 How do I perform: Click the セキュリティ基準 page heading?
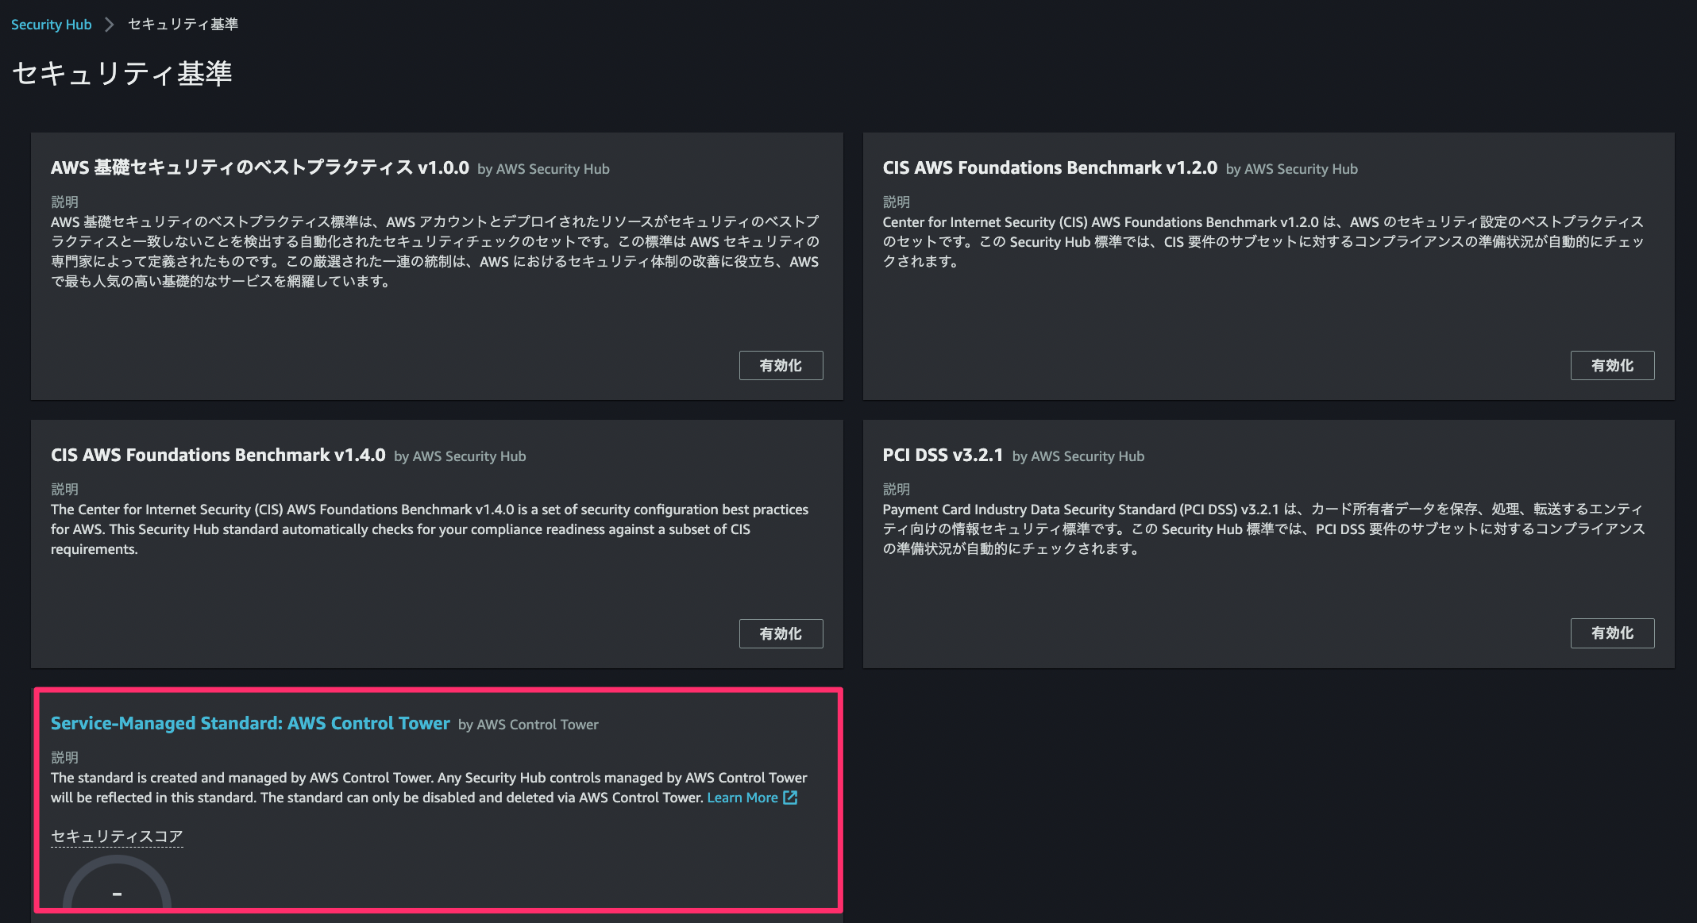pos(122,73)
